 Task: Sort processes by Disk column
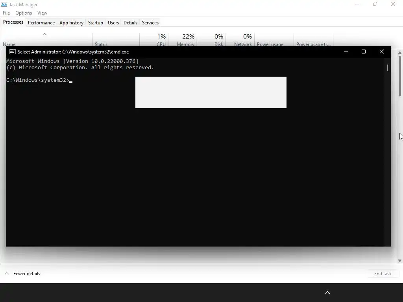pos(211,40)
